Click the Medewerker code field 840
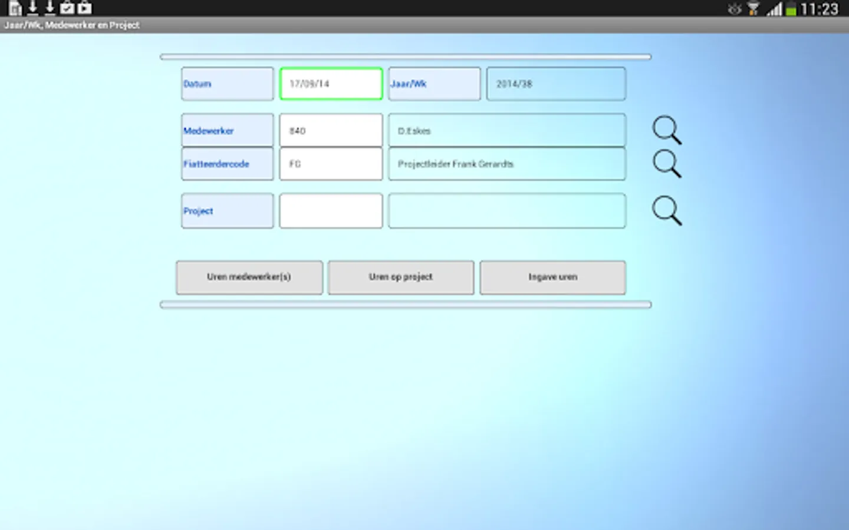849x530 pixels. coord(331,130)
